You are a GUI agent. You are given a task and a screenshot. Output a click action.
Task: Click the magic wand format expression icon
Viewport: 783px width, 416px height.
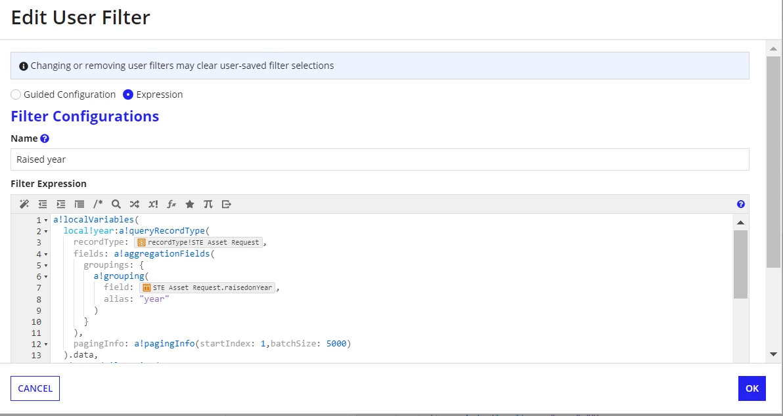pos(24,204)
